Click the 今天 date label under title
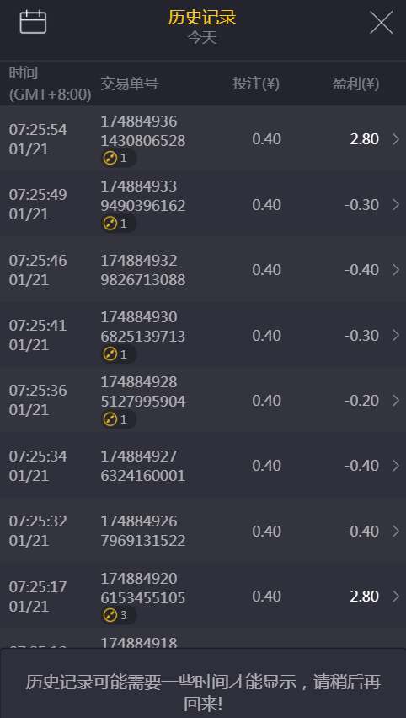The height and width of the screenshot is (718, 406). pos(202,38)
